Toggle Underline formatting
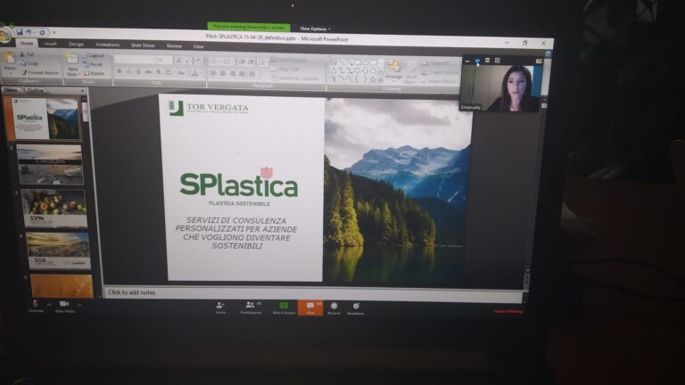Viewport: 685px width, 385px height. pos(138,71)
